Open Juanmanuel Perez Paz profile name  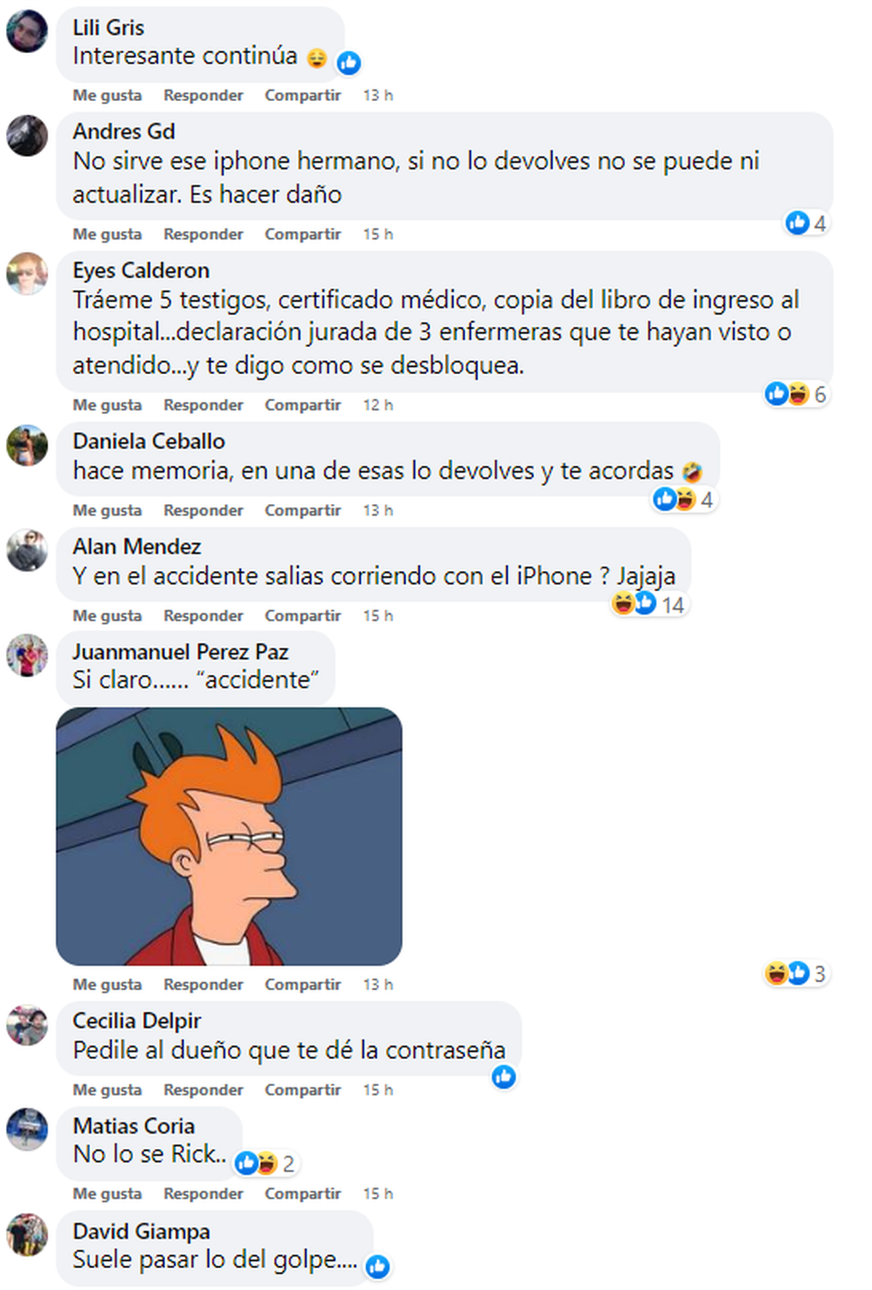tap(180, 652)
